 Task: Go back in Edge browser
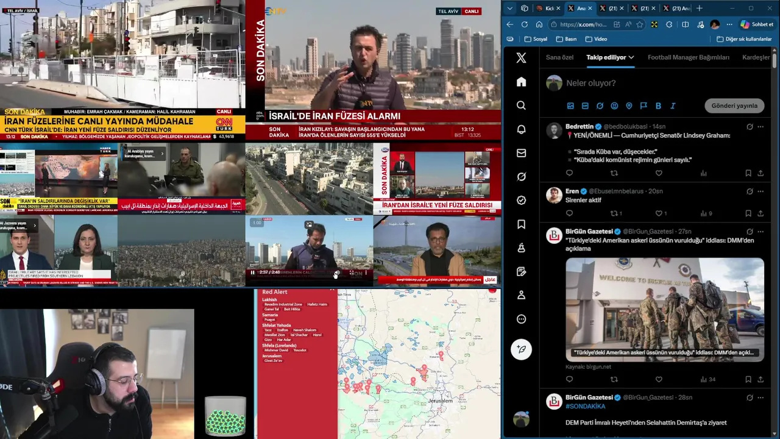point(509,24)
